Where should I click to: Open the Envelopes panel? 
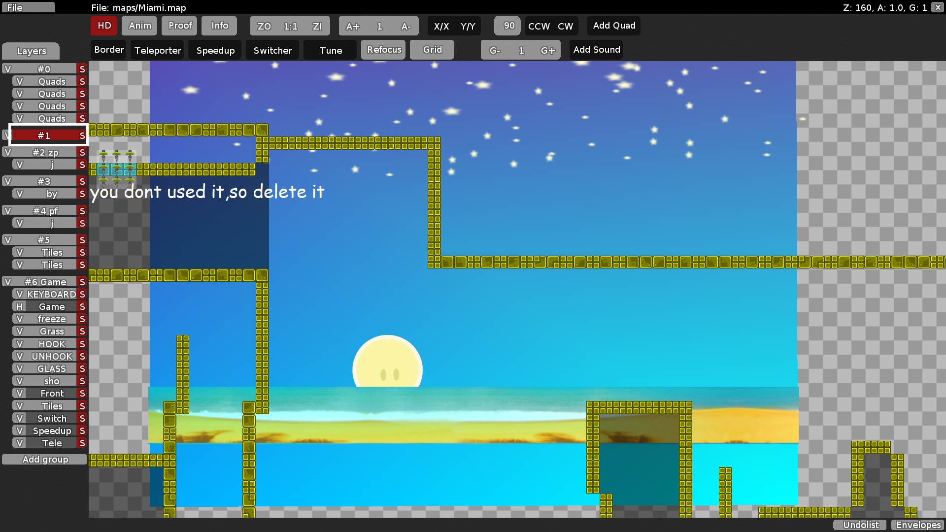tap(918, 525)
